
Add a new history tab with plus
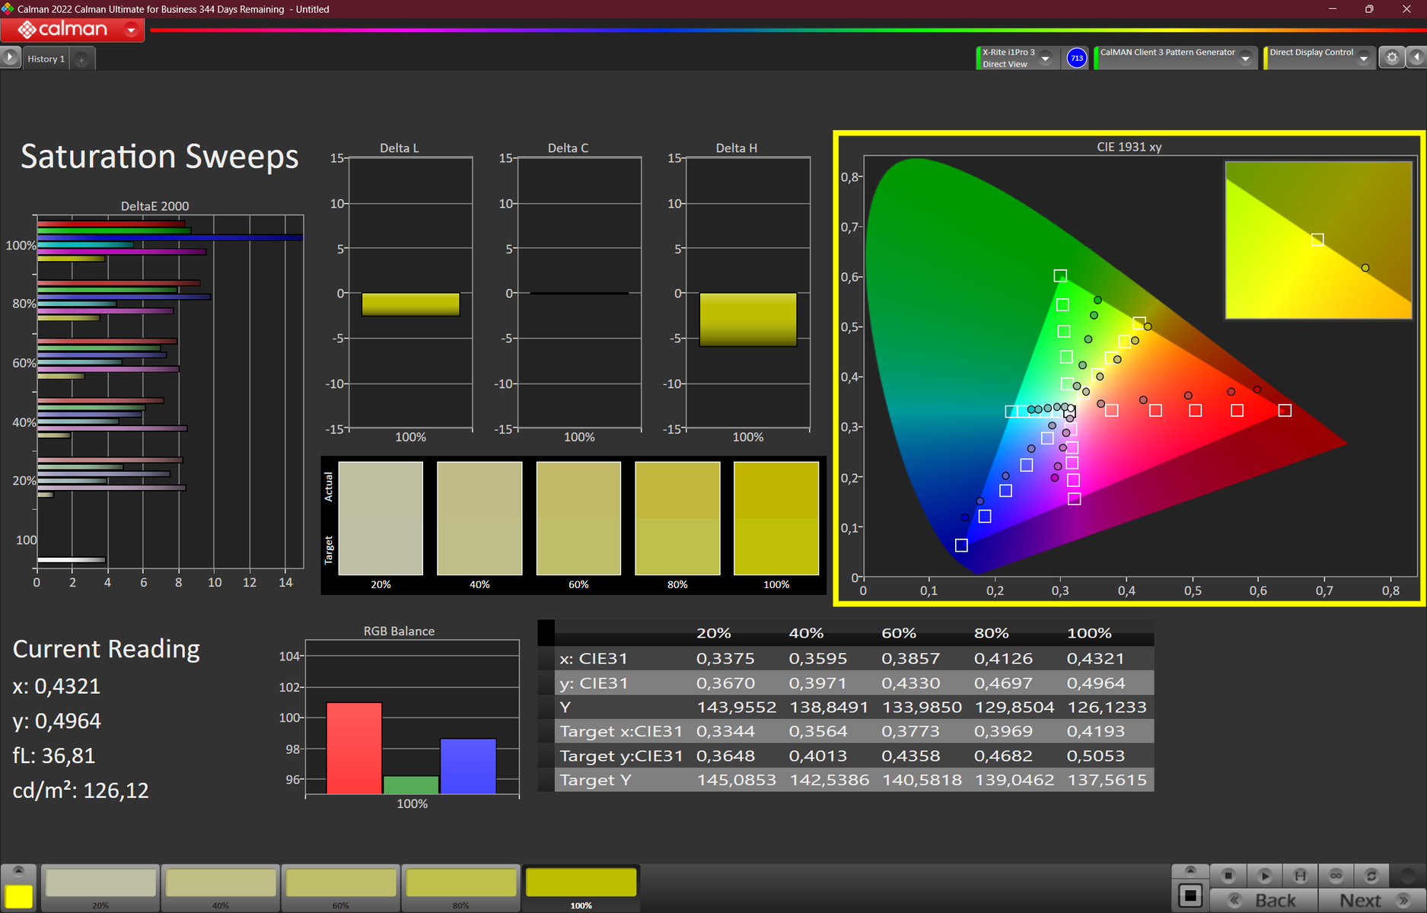(81, 59)
